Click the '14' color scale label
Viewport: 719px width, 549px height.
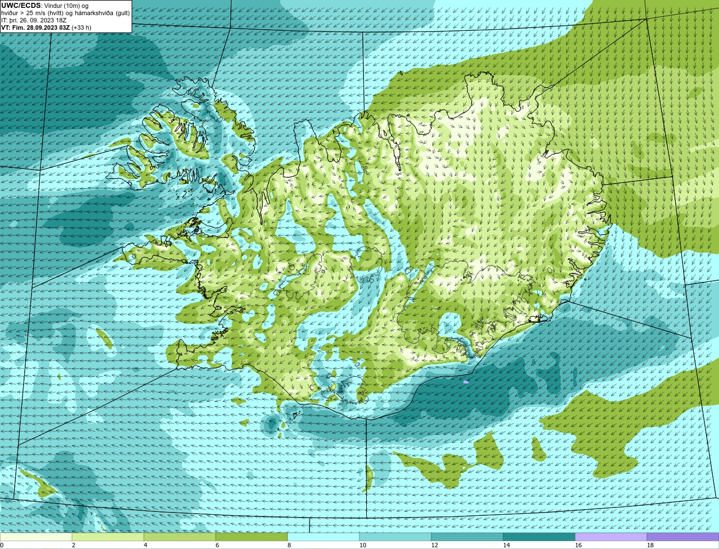click(x=507, y=545)
